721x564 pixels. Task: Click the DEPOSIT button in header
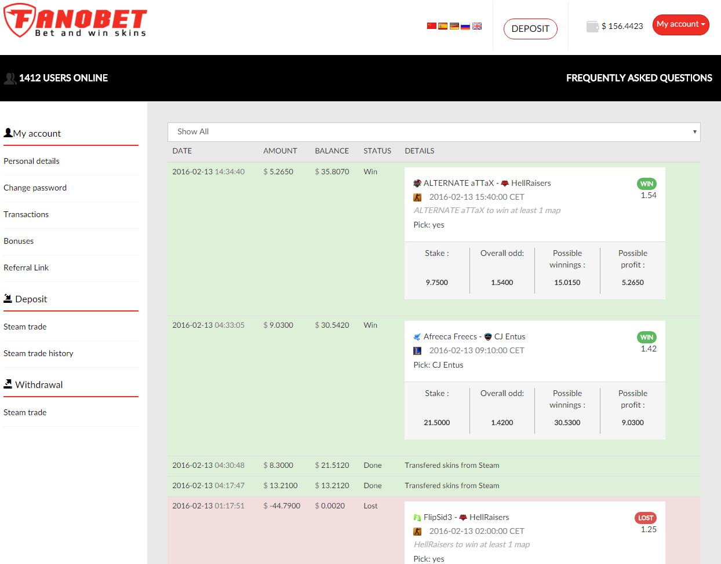click(530, 29)
